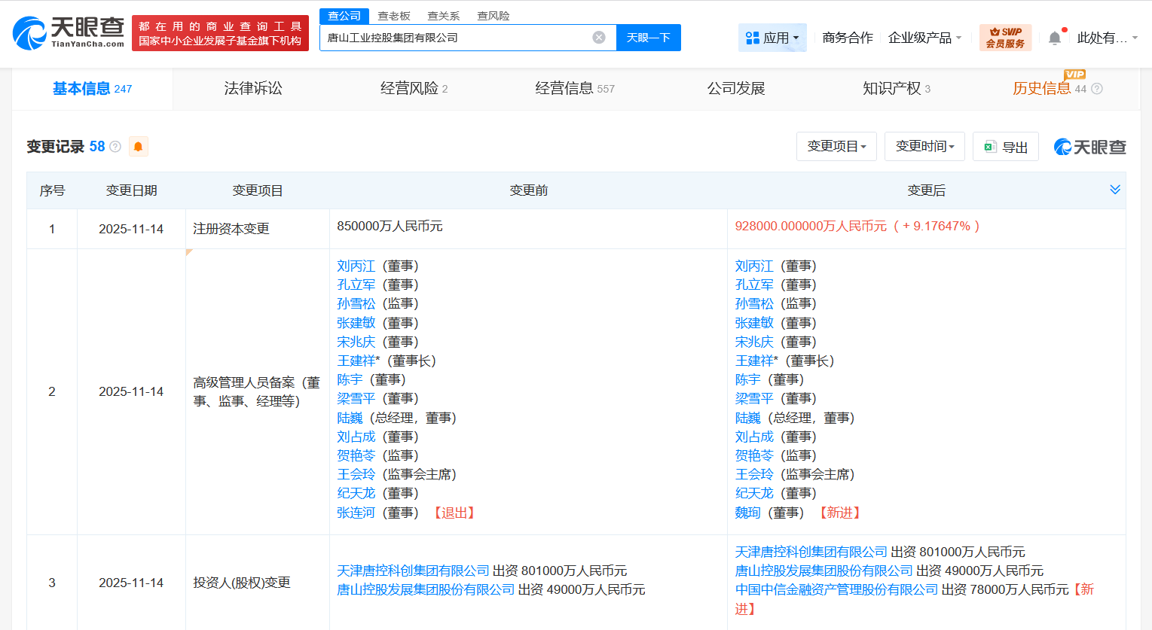Click the SVIP 会员服务 badge

(1005, 34)
